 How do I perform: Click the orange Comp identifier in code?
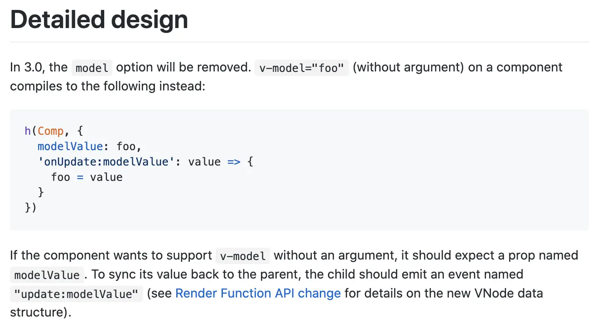click(50, 131)
